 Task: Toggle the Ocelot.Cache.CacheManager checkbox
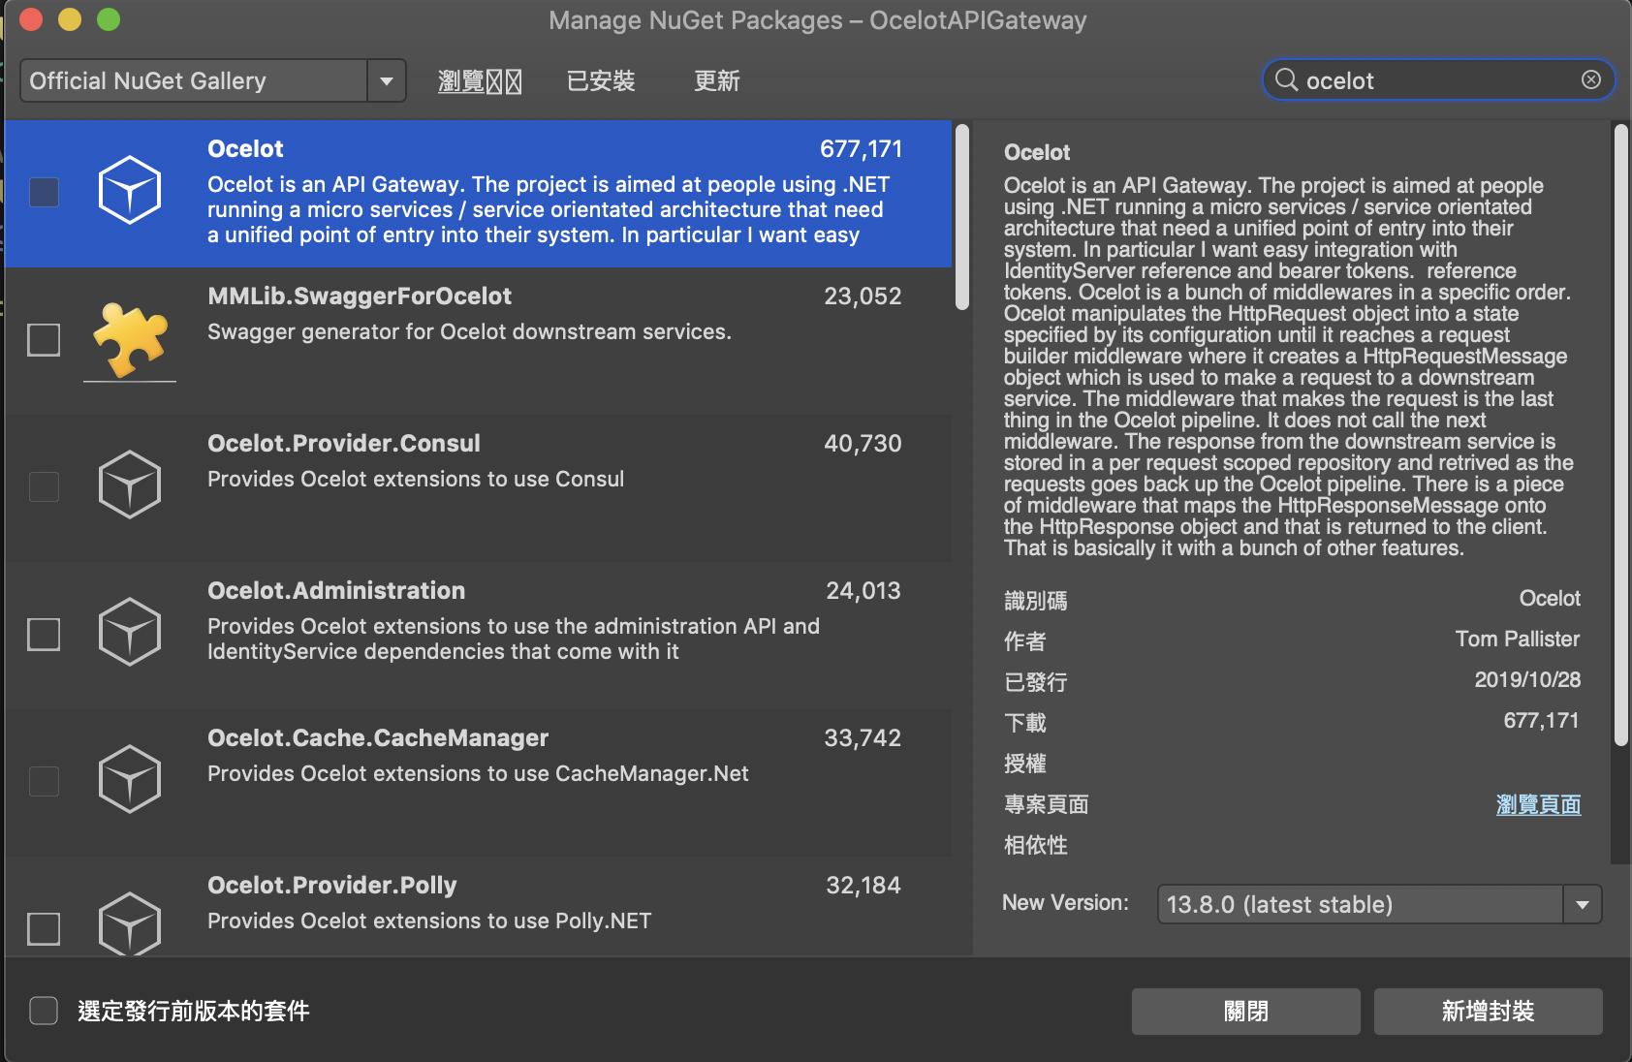coord(44,781)
